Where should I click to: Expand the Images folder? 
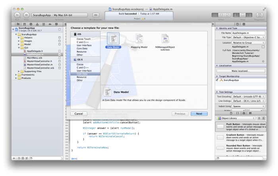pos(19,41)
